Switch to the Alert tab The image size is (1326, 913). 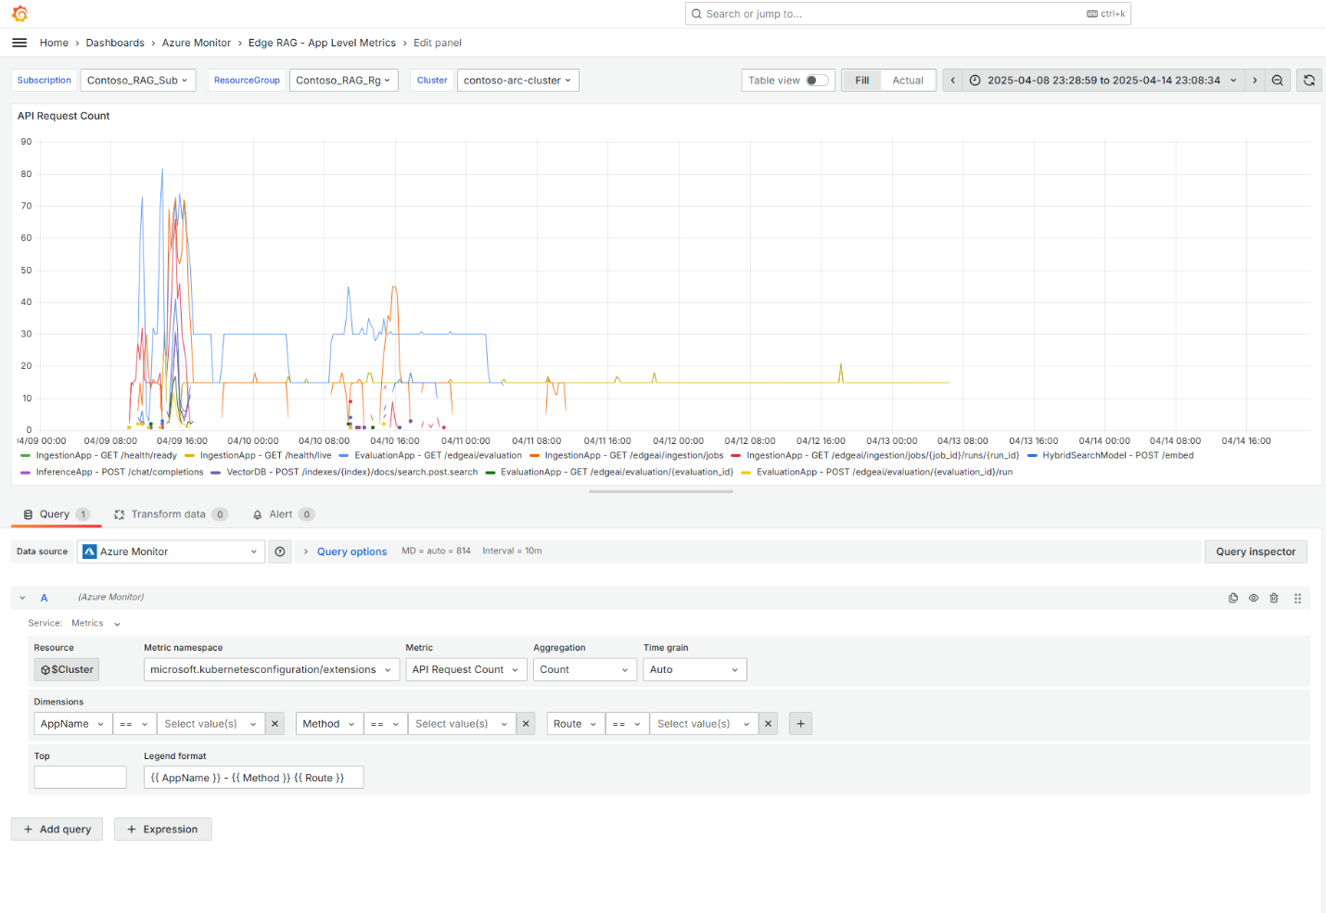(x=283, y=514)
